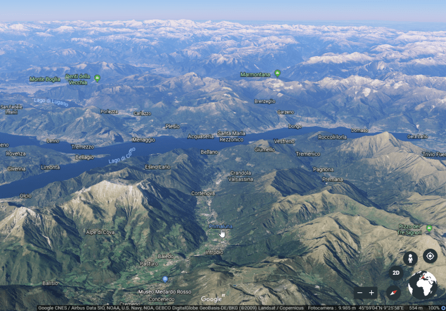Click the Google logo at bottom

pos(212,299)
